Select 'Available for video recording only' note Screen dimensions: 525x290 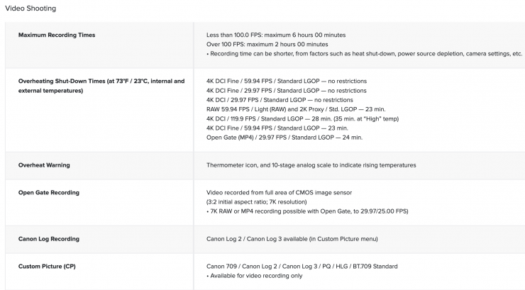click(x=255, y=275)
